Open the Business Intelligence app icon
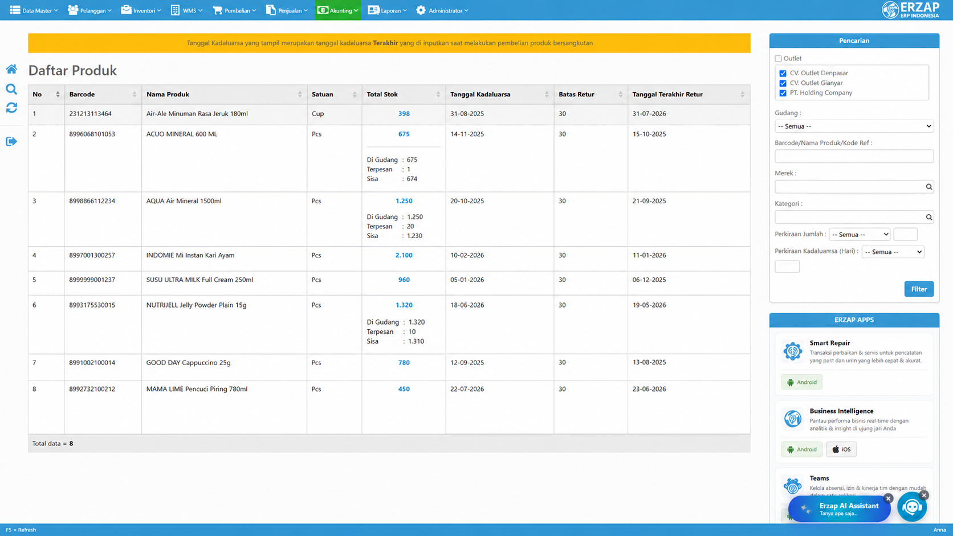The width and height of the screenshot is (953, 536). pos(792,419)
